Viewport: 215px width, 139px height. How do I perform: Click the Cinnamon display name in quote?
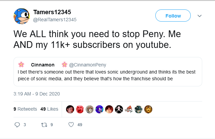coord(42,64)
